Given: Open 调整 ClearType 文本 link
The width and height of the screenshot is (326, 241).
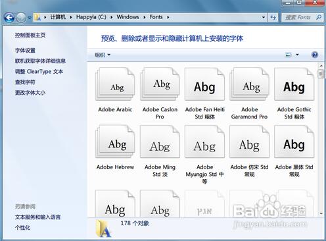Looking at the screenshot, I should (39, 72).
